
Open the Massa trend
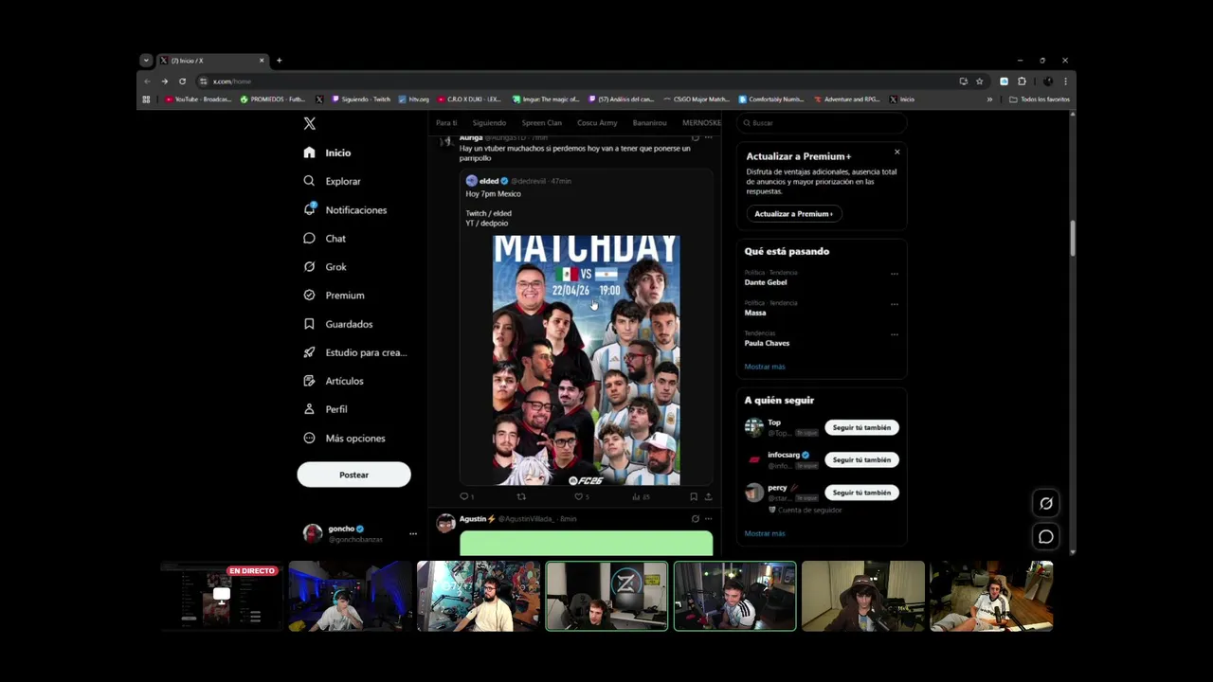755,313
